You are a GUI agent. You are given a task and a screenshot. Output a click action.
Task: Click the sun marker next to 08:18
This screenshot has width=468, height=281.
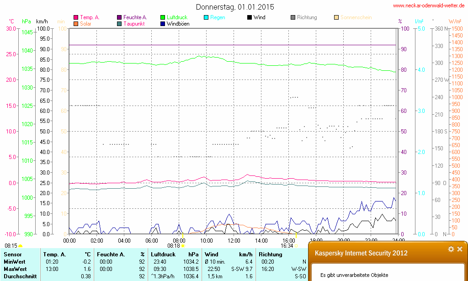click(x=183, y=246)
